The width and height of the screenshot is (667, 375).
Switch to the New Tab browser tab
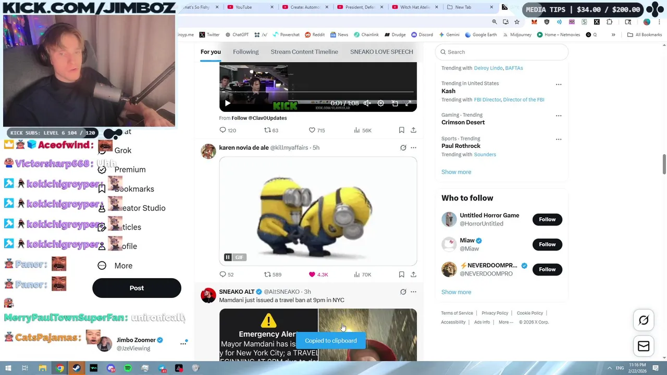(471, 7)
